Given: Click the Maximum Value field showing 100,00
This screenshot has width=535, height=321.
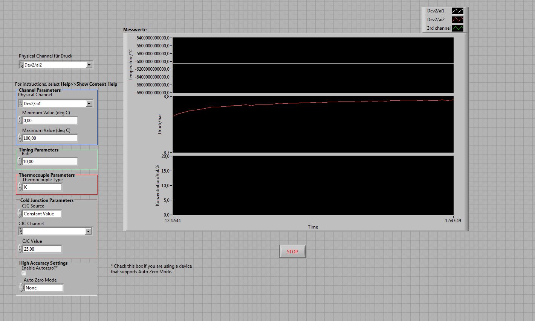Looking at the screenshot, I should pyautogui.click(x=50, y=138).
